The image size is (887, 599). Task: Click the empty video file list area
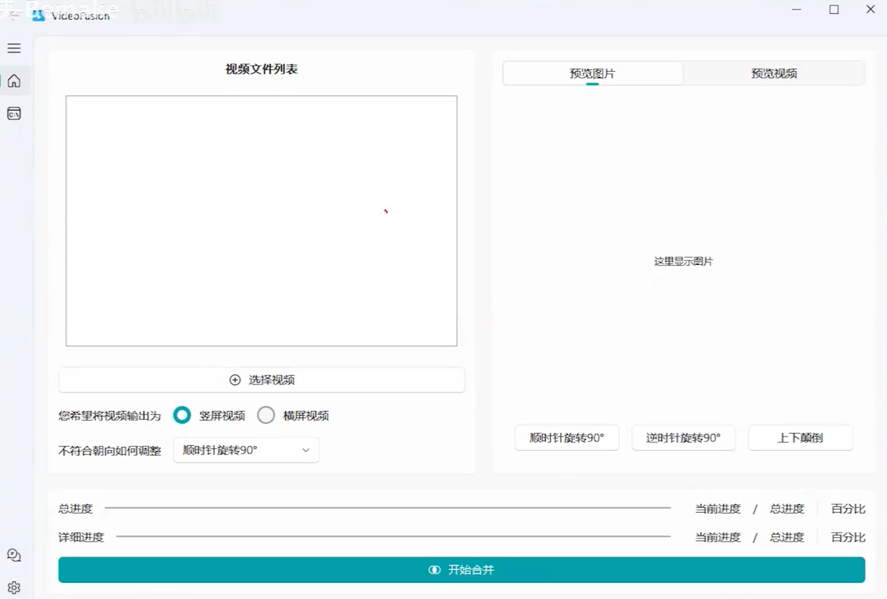(261, 221)
